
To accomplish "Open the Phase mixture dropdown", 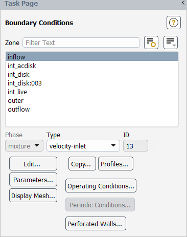I will (24, 146).
